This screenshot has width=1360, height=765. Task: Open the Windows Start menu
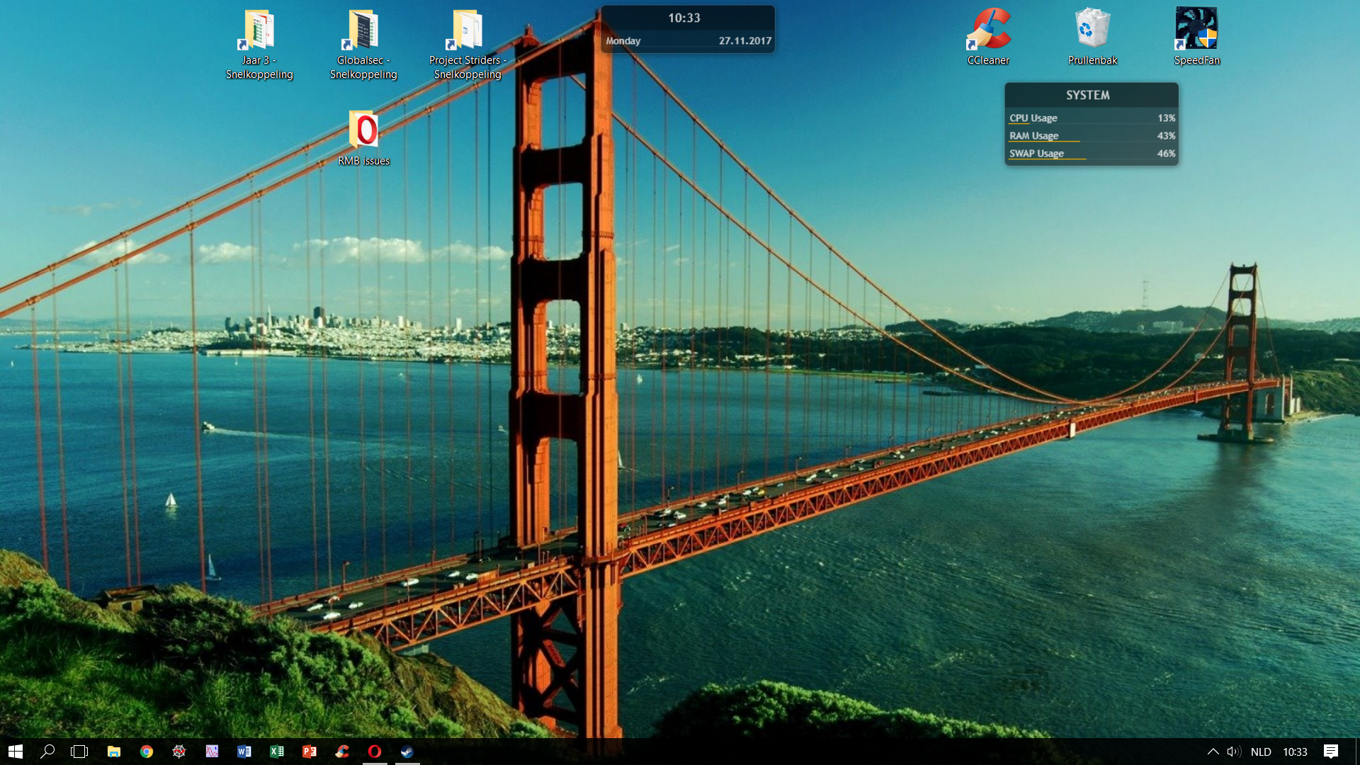[16, 752]
